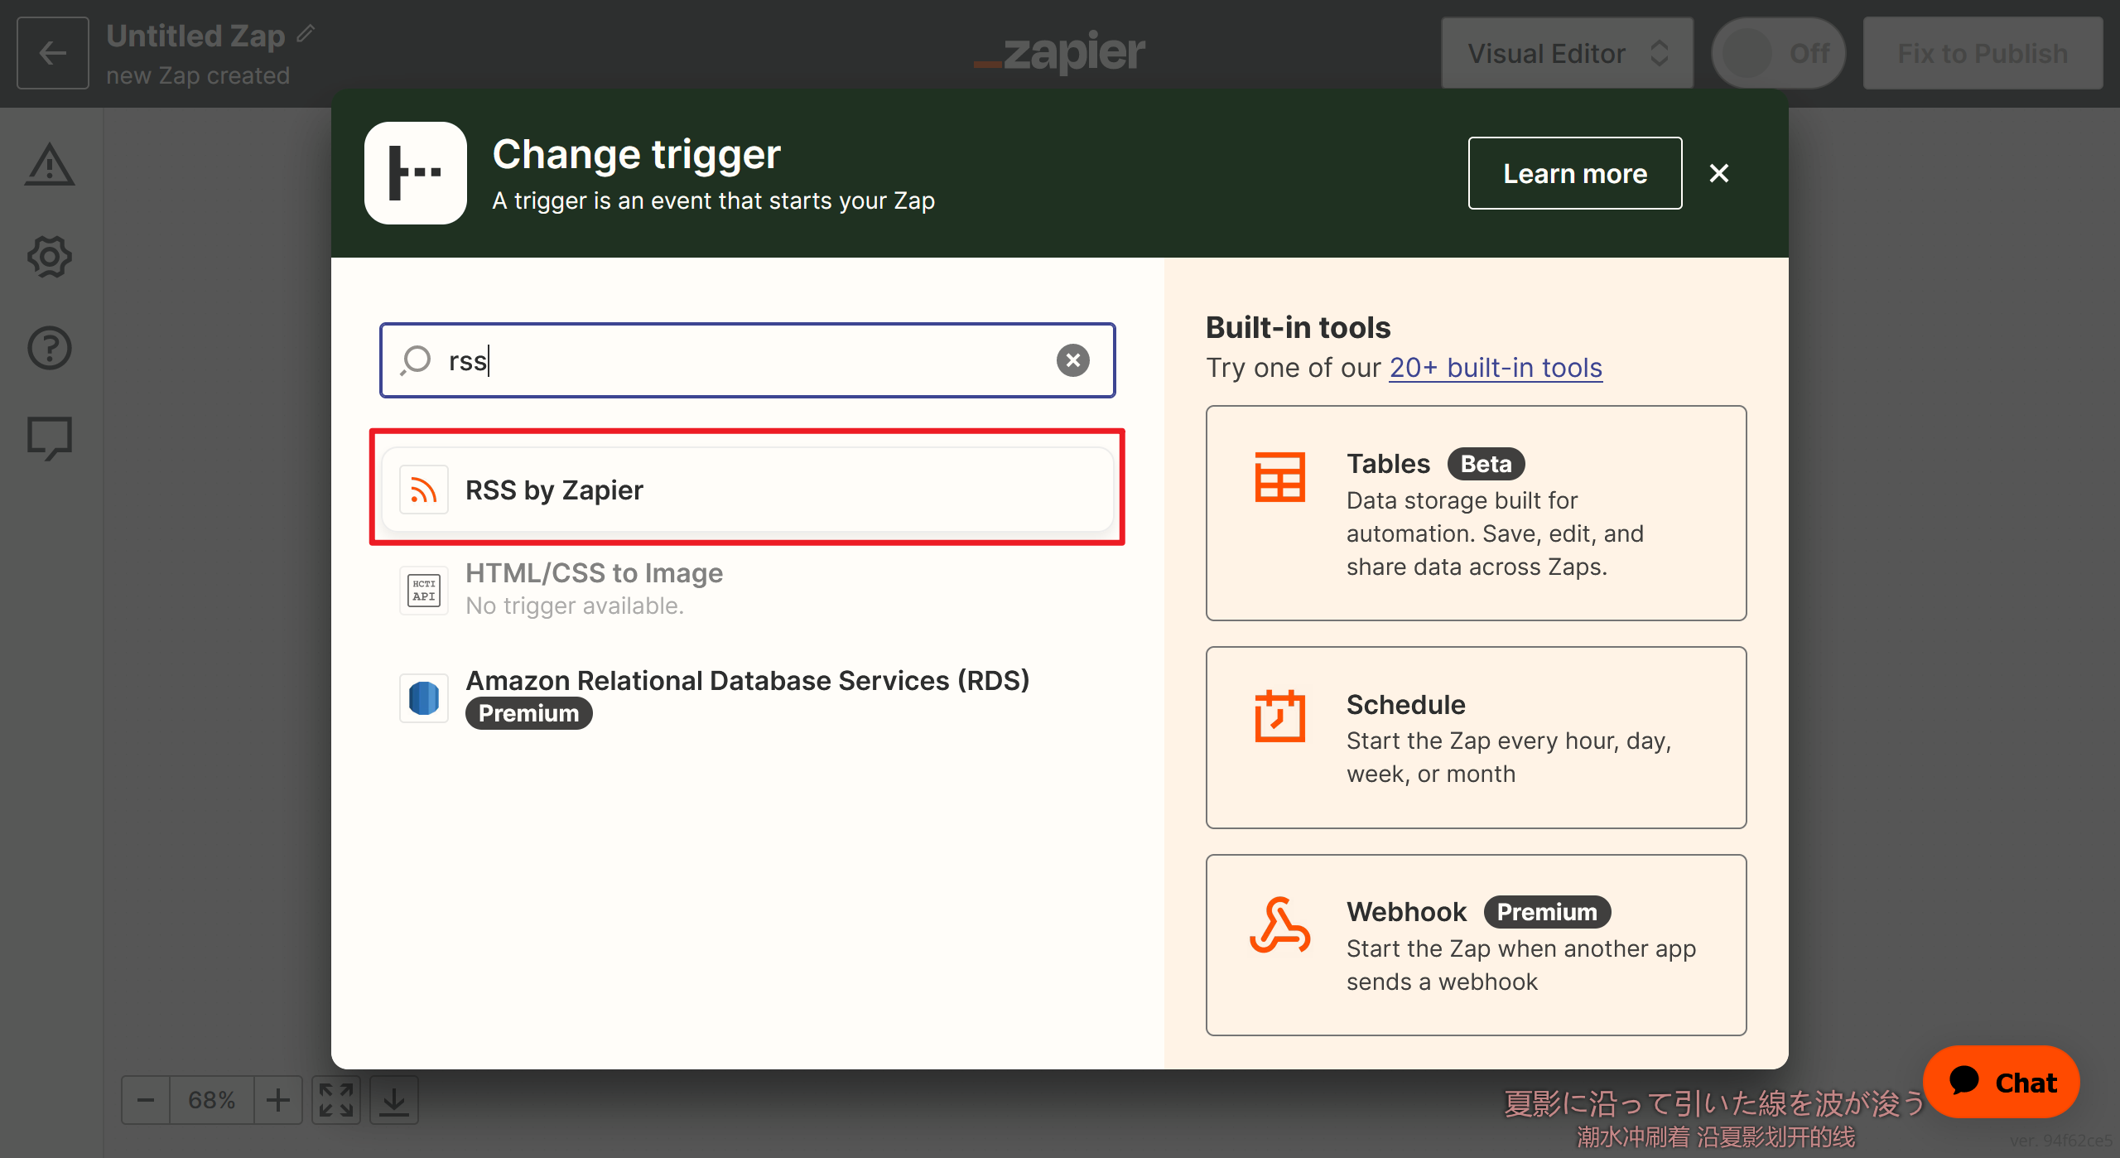Open the Visual Editor dropdown
Image resolution: width=2120 pixels, height=1158 pixels.
(x=1568, y=53)
